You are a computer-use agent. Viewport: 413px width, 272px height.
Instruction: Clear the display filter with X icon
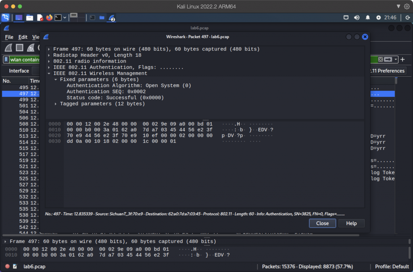pos(381,60)
